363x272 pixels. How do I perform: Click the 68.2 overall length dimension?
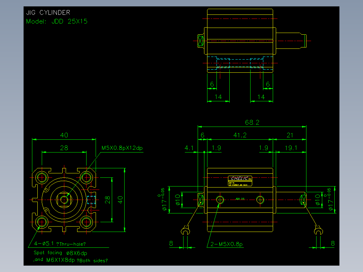point(252,122)
